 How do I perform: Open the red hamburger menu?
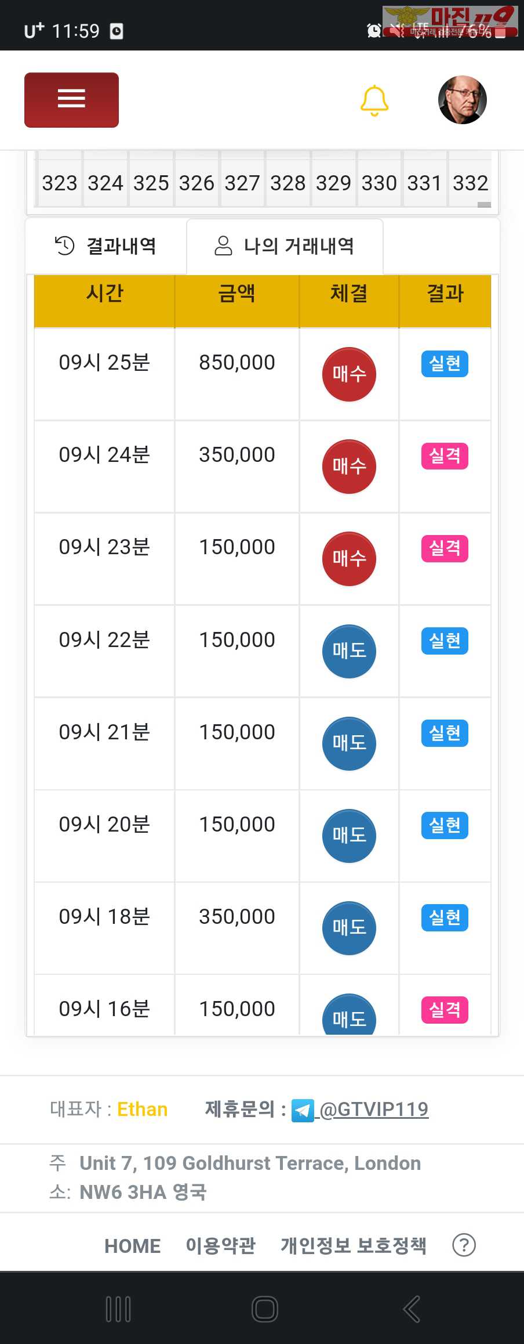[71, 100]
